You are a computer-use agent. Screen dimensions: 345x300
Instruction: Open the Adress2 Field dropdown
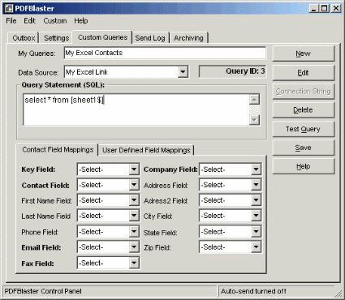[x=256, y=200]
